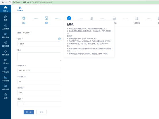159x119 pixels.
Task: Select the 集群 cluster wizard step
Action: (x=47, y=20)
